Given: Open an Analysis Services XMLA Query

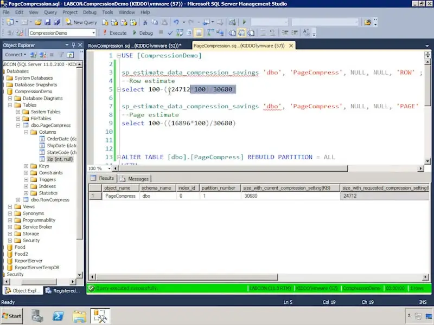Looking at the screenshot, I should coord(133,22).
